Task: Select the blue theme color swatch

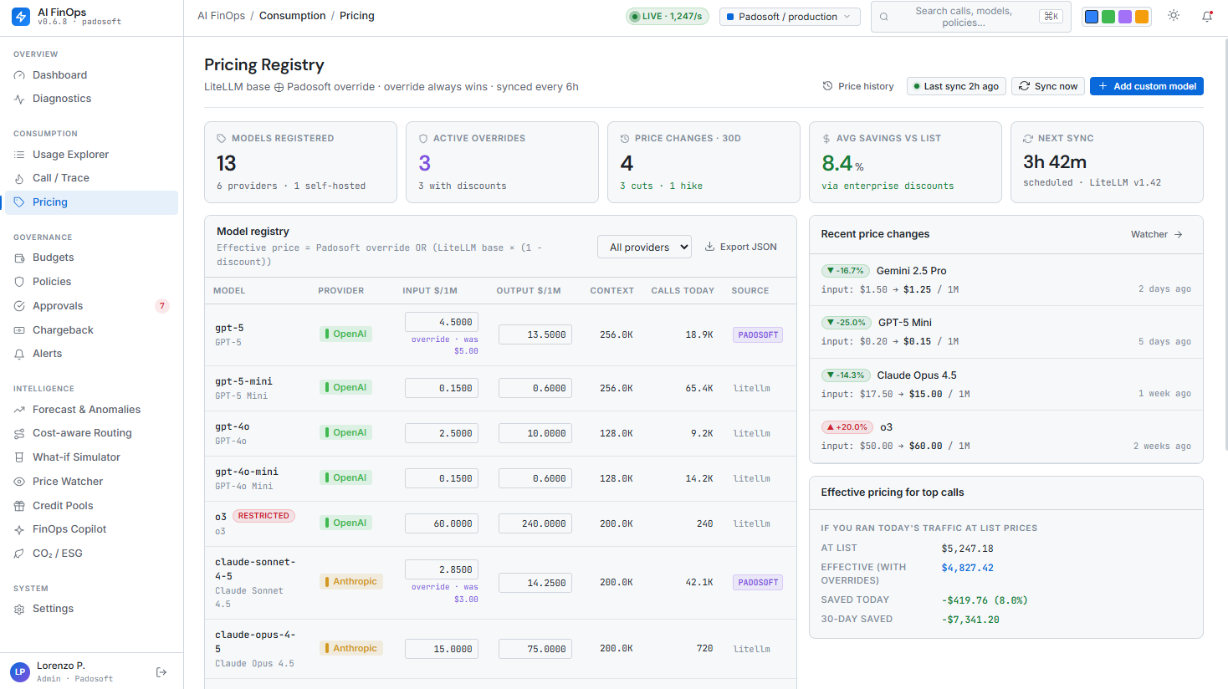Action: [1092, 17]
